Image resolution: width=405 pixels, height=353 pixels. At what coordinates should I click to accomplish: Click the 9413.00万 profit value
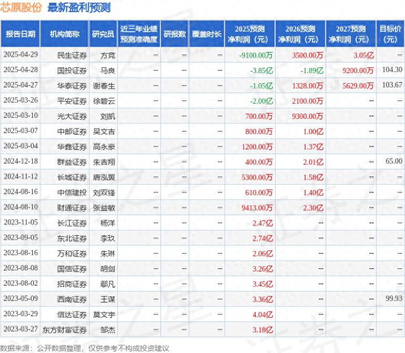(257, 208)
